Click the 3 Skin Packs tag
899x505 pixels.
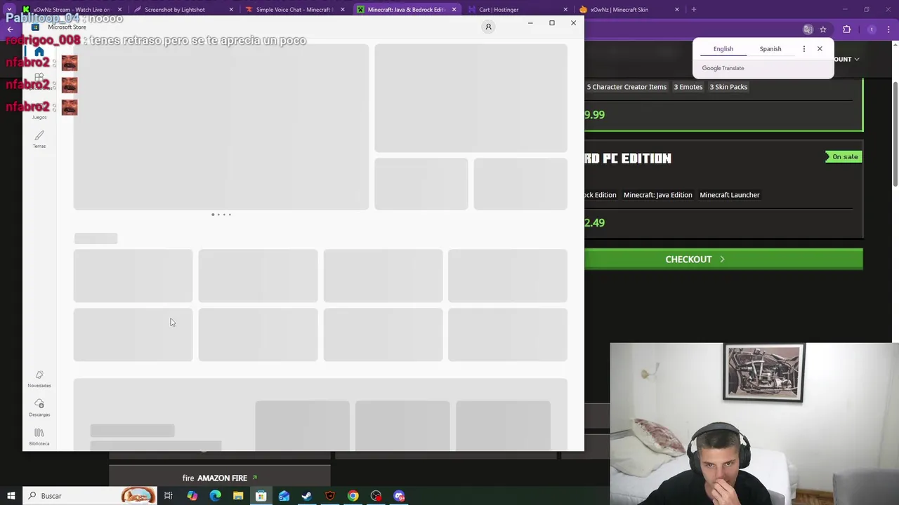(x=728, y=87)
